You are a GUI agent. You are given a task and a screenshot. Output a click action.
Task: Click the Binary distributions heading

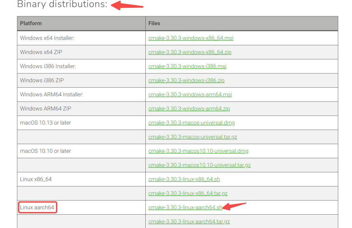pyautogui.click(x=62, y=4)
